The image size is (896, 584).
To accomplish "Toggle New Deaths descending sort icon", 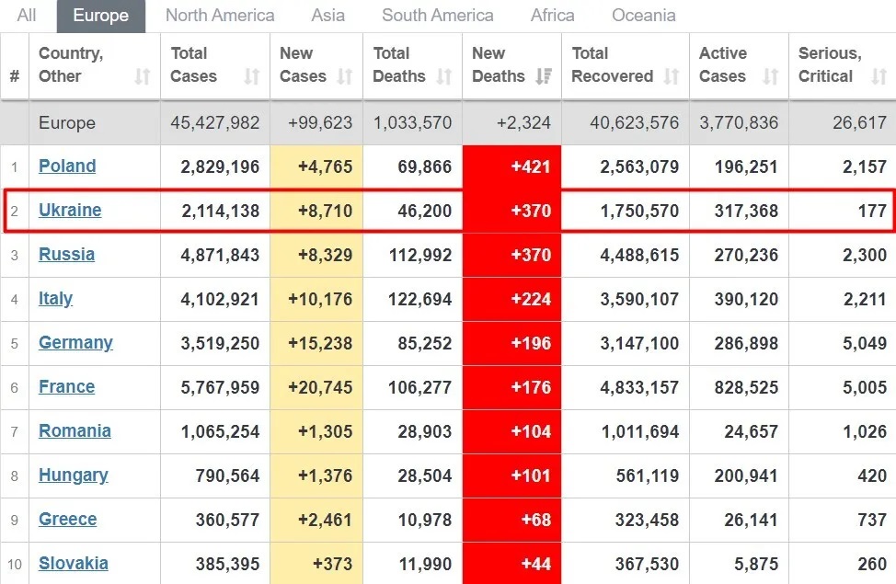I will pyautogui.click(x=544, y=76).
